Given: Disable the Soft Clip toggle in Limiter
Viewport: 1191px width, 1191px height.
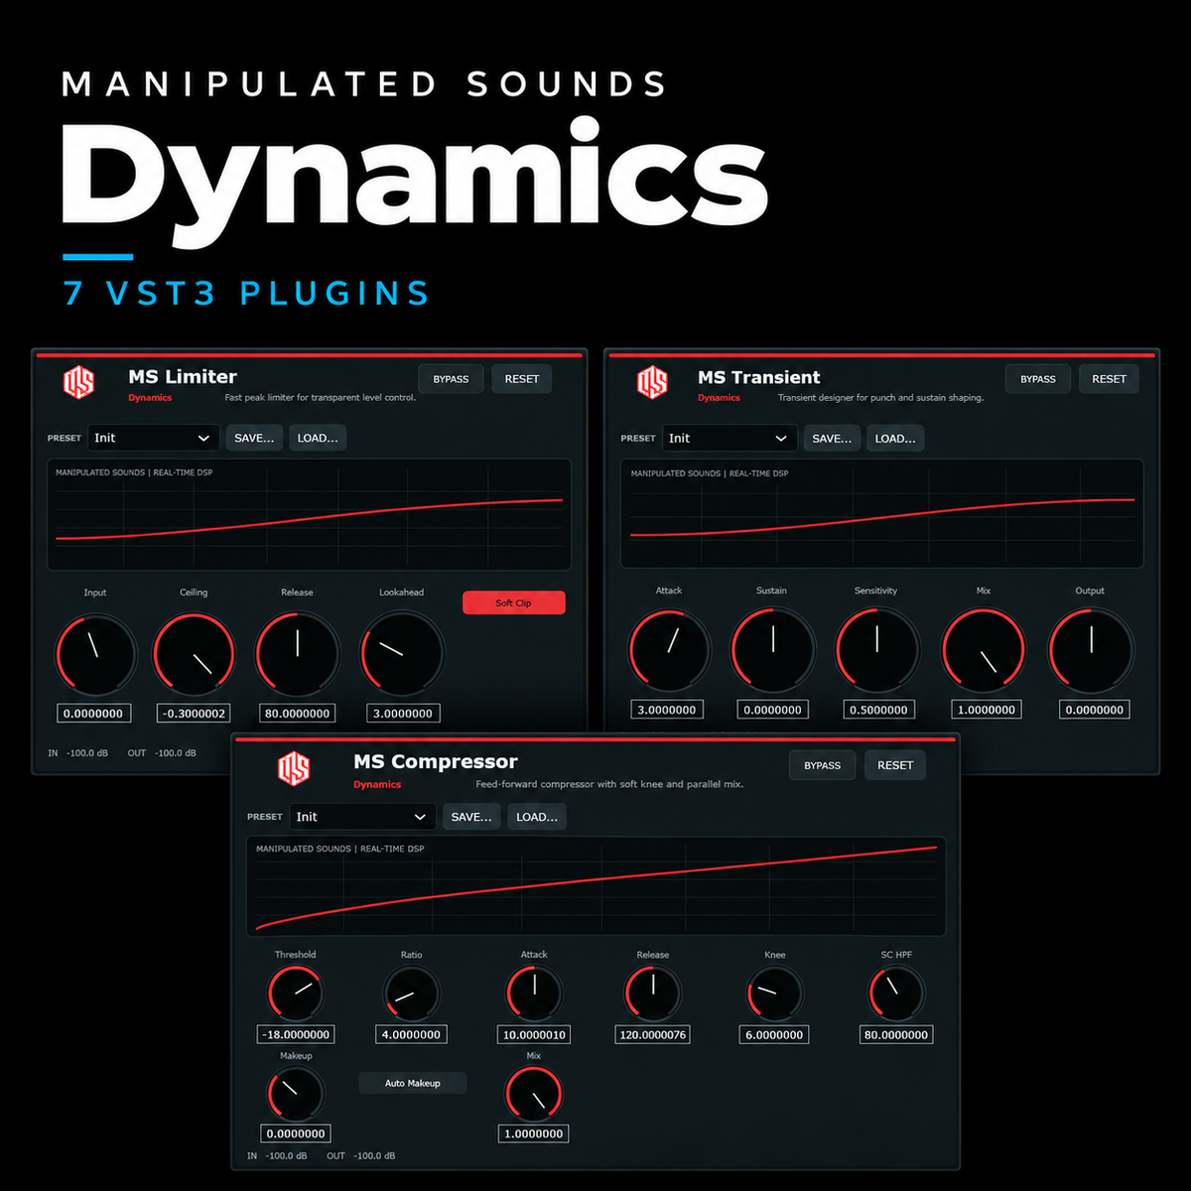Looking at the screenshot, I should [514, 602].
